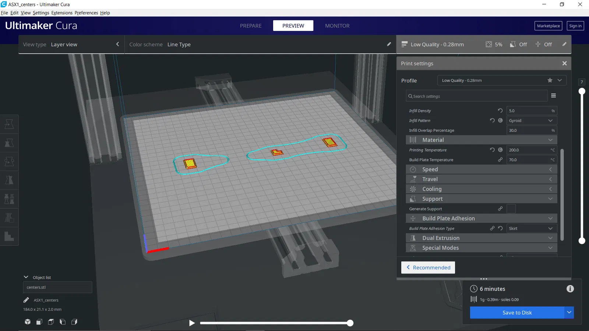This screenshot has height=331, width=589.
Task: Click the fx formula icon for Printing Temperature
Action: (x=500, y=150)
